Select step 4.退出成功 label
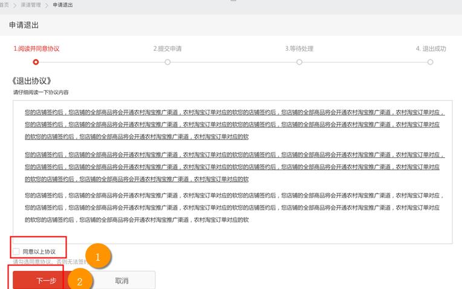 (431, 48)
